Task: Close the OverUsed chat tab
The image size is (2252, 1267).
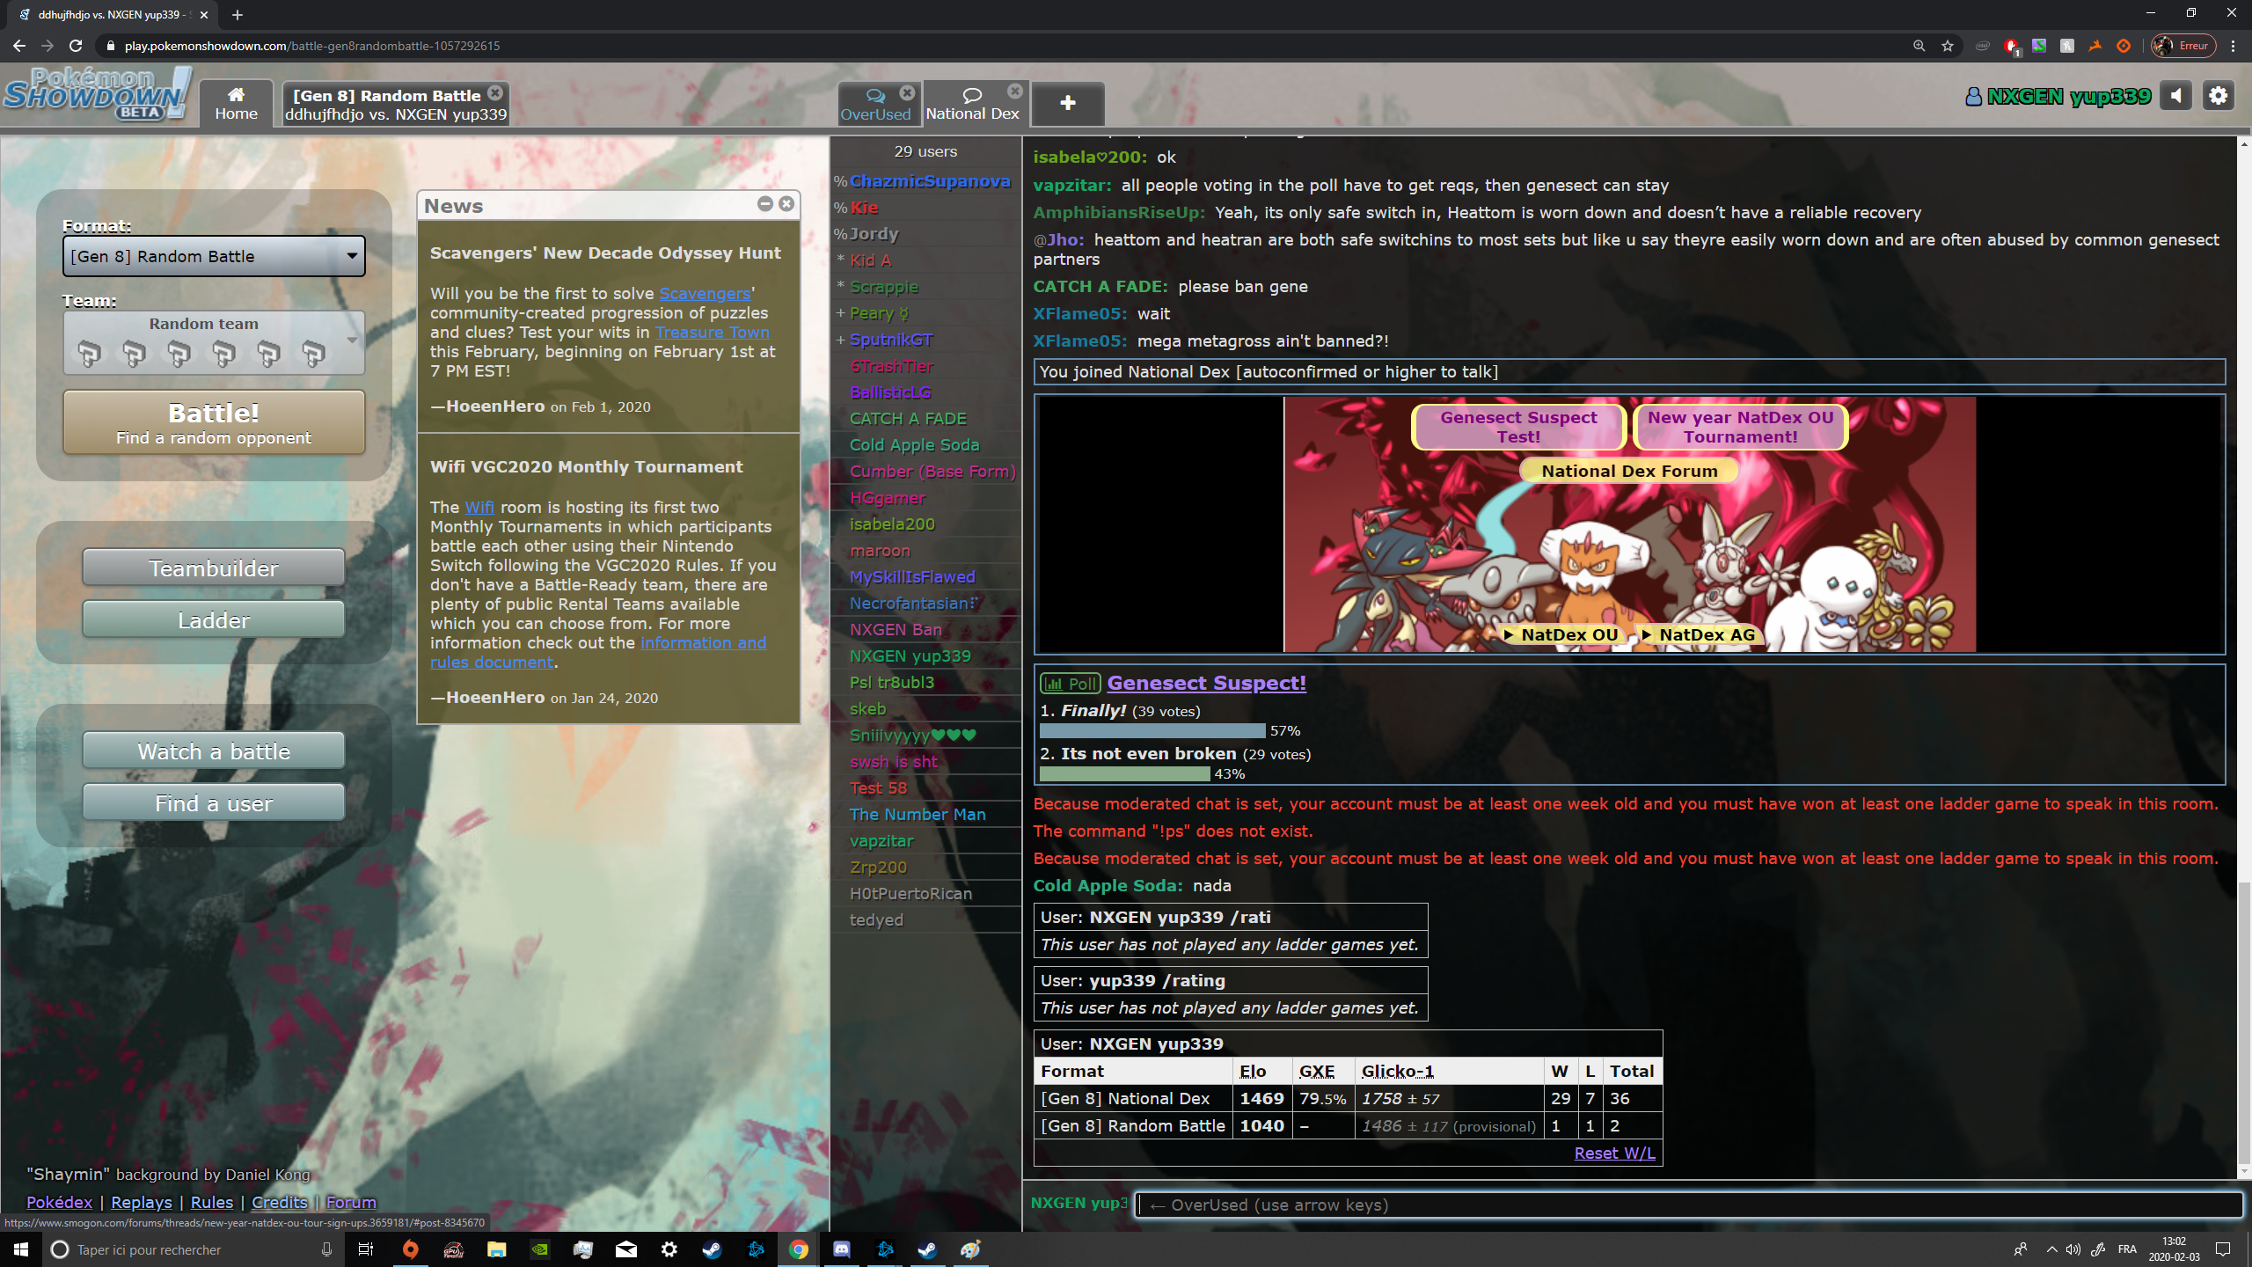Action: [x=907, y=93]
